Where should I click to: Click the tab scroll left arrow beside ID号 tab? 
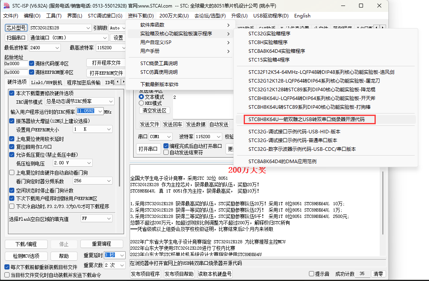(118, 81)
